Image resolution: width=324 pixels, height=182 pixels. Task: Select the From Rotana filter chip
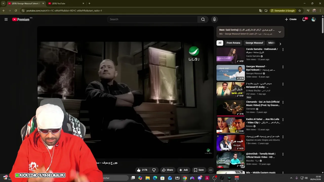pyautogui.click(x=233, y=43)
